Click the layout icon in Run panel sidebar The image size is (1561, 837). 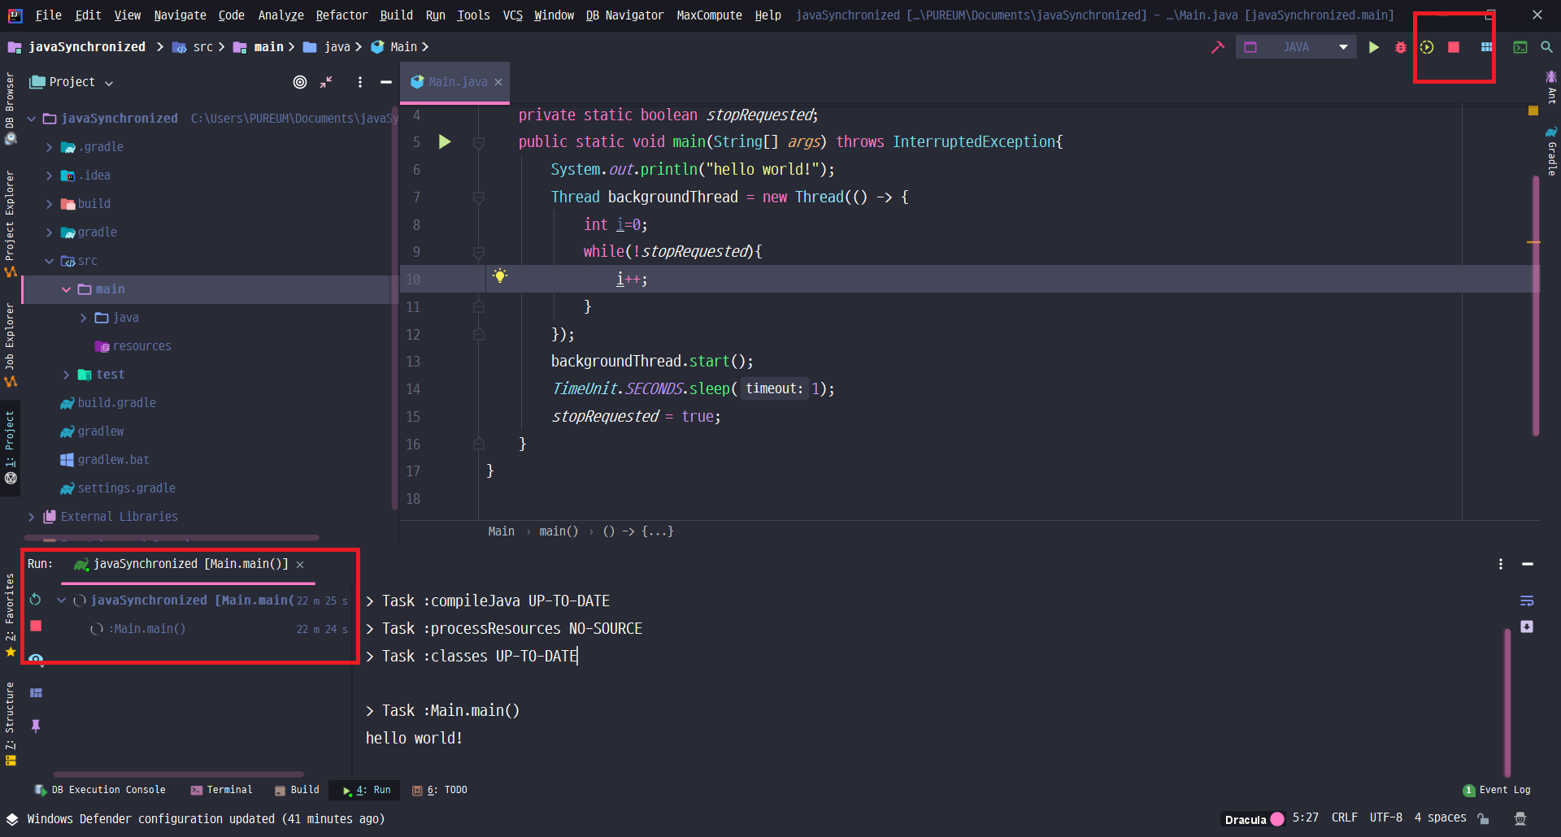coord(36,693)
